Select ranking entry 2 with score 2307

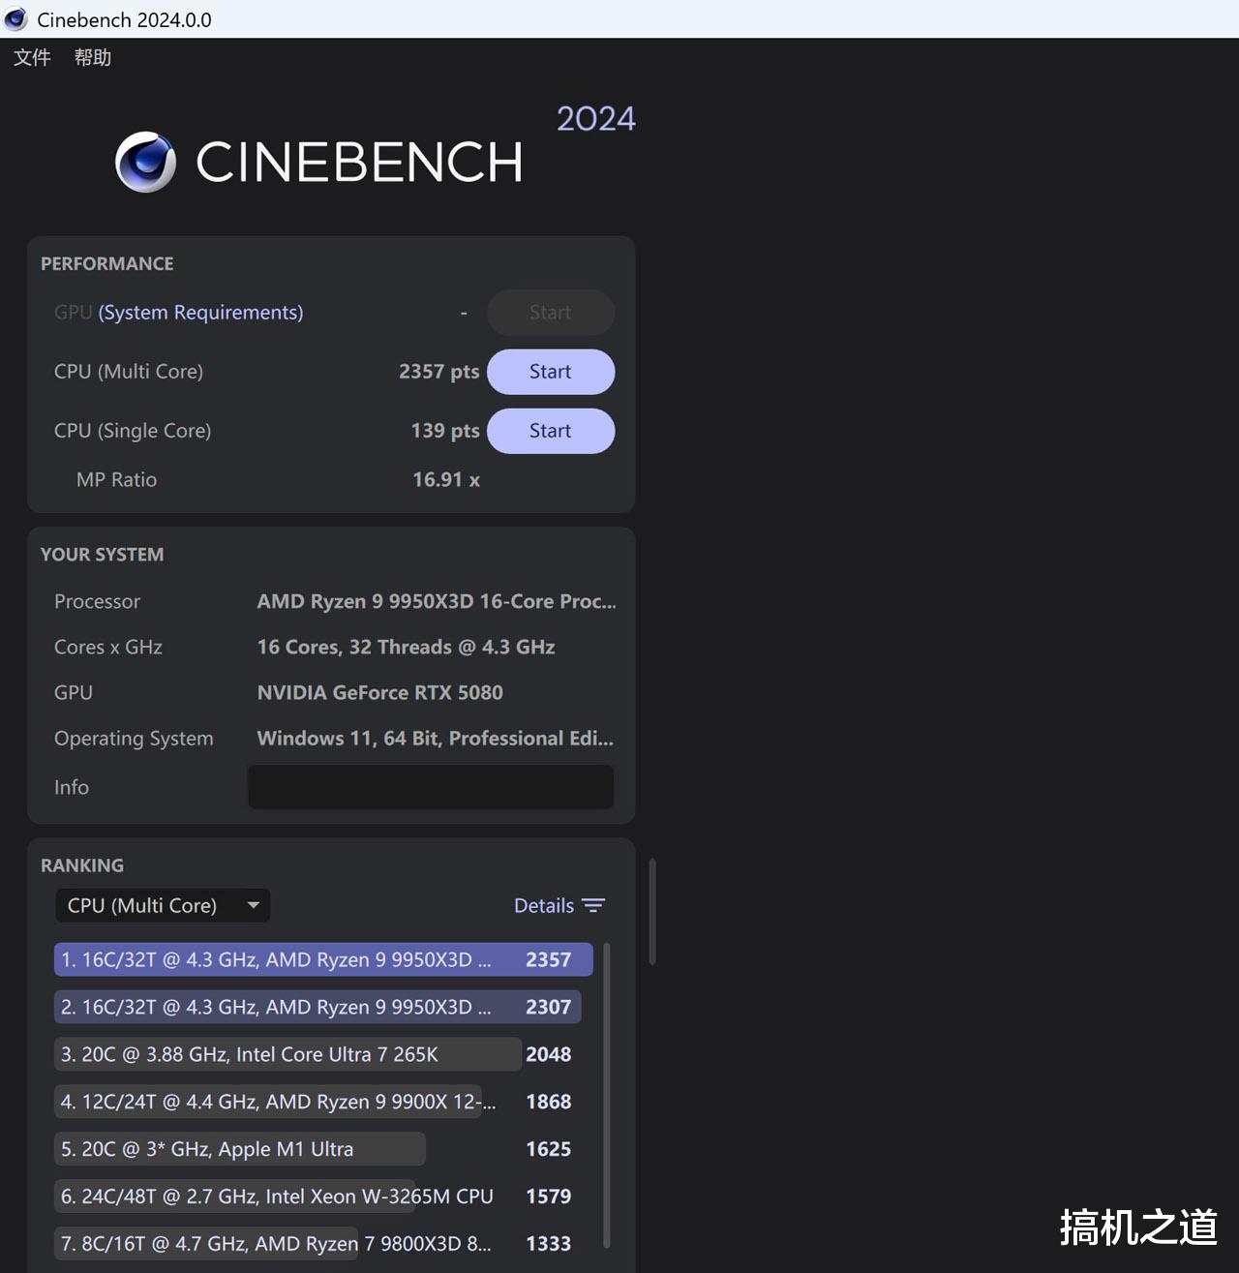coord(317,1007)
